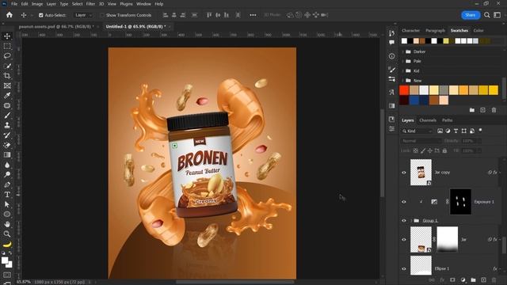Delete swatch using trash icon in Swatches

click(x=494, y=110)
